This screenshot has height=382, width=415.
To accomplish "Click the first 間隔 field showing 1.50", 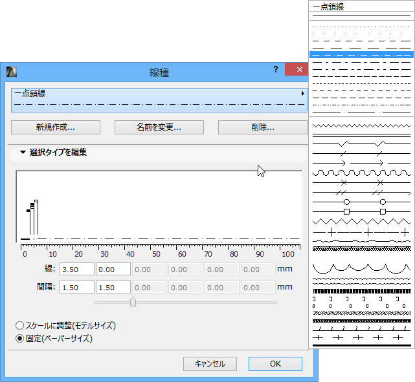I will coord(77,288).
